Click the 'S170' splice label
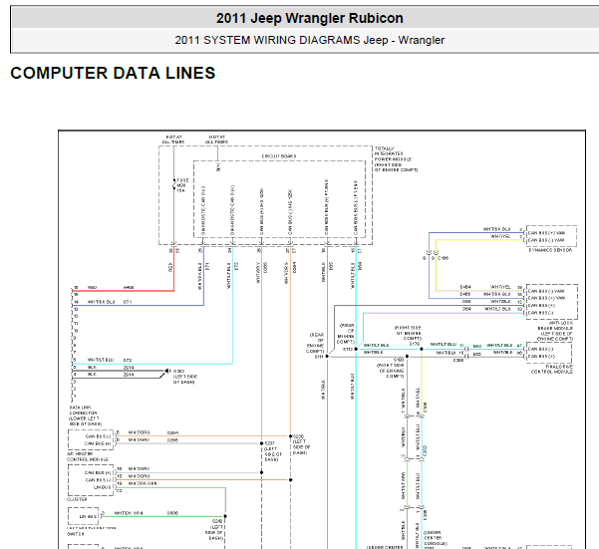This screenshot has width=599, height=549. click(x=415, y=344)
